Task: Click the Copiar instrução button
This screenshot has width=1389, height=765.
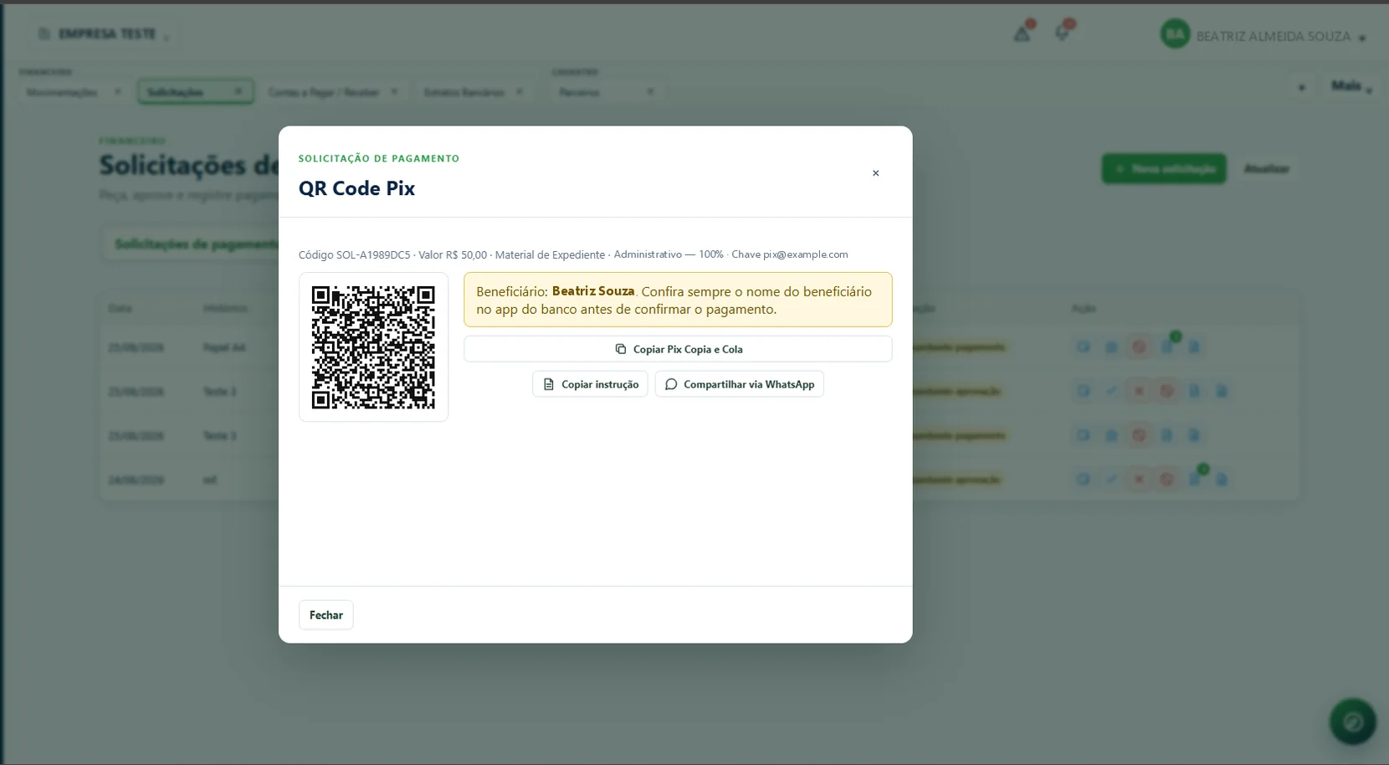Action: pos(590,384)
